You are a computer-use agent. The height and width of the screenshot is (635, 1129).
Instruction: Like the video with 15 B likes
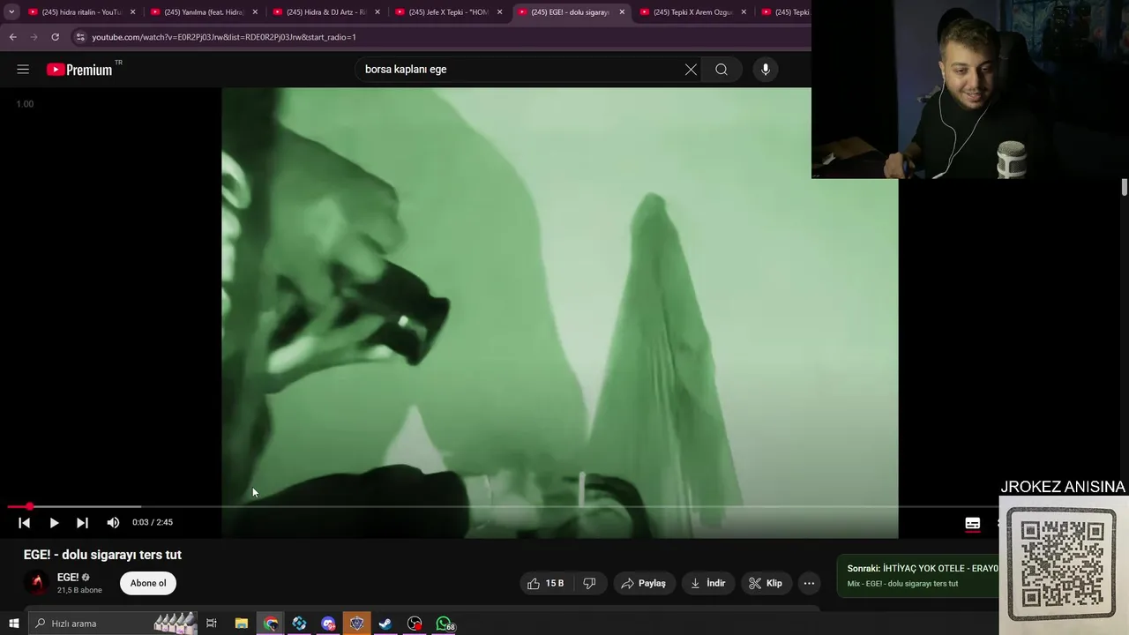[545, 583]
